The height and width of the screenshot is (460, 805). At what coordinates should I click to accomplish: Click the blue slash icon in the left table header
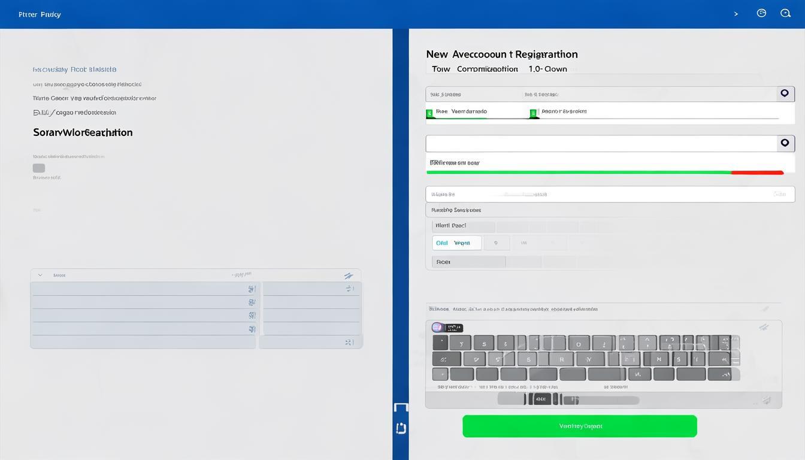click(348, 276)
